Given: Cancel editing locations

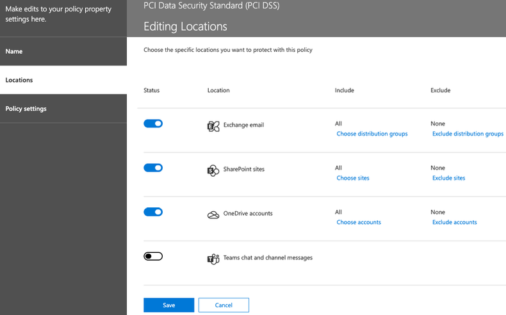Looking at the screenshot, I should pos(224,305).
